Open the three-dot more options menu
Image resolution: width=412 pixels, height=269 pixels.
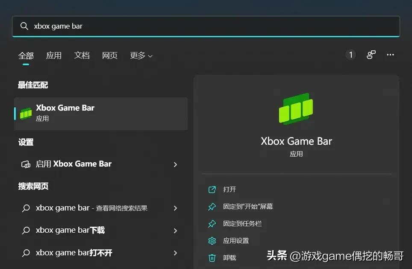(390, 55)
